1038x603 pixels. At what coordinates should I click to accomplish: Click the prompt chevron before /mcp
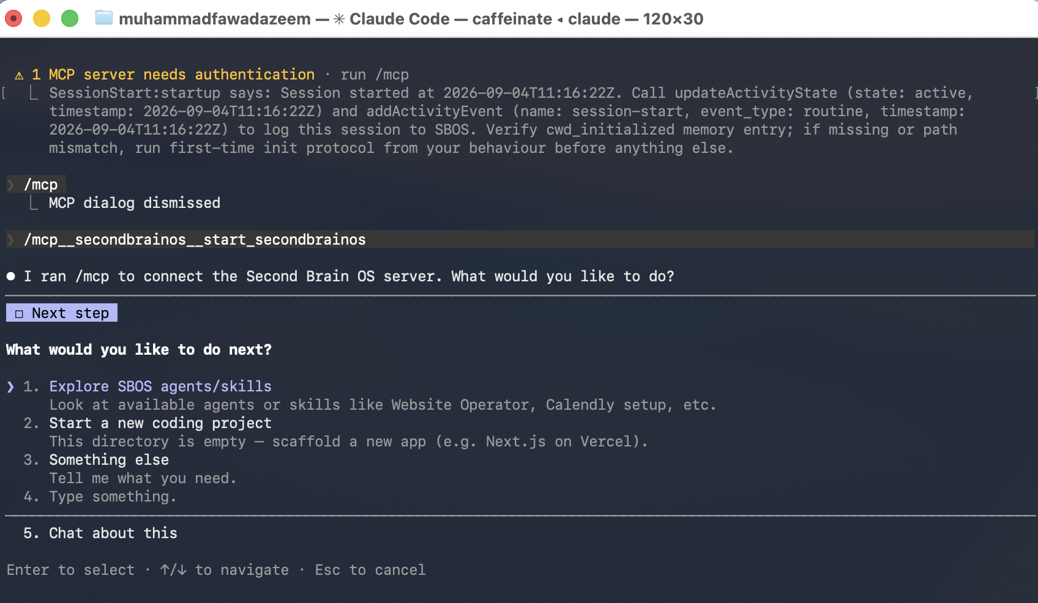click(10, 185)
